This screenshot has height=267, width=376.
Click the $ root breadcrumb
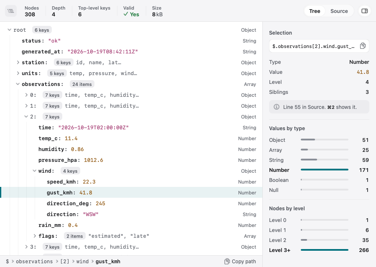click(x=8, y=262)
